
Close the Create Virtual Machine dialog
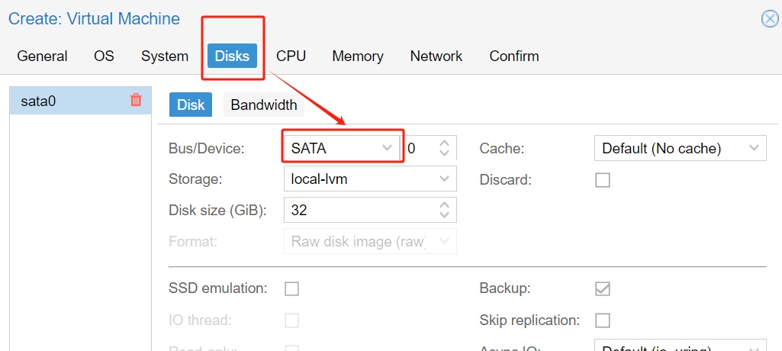click(x=770, y=19)
